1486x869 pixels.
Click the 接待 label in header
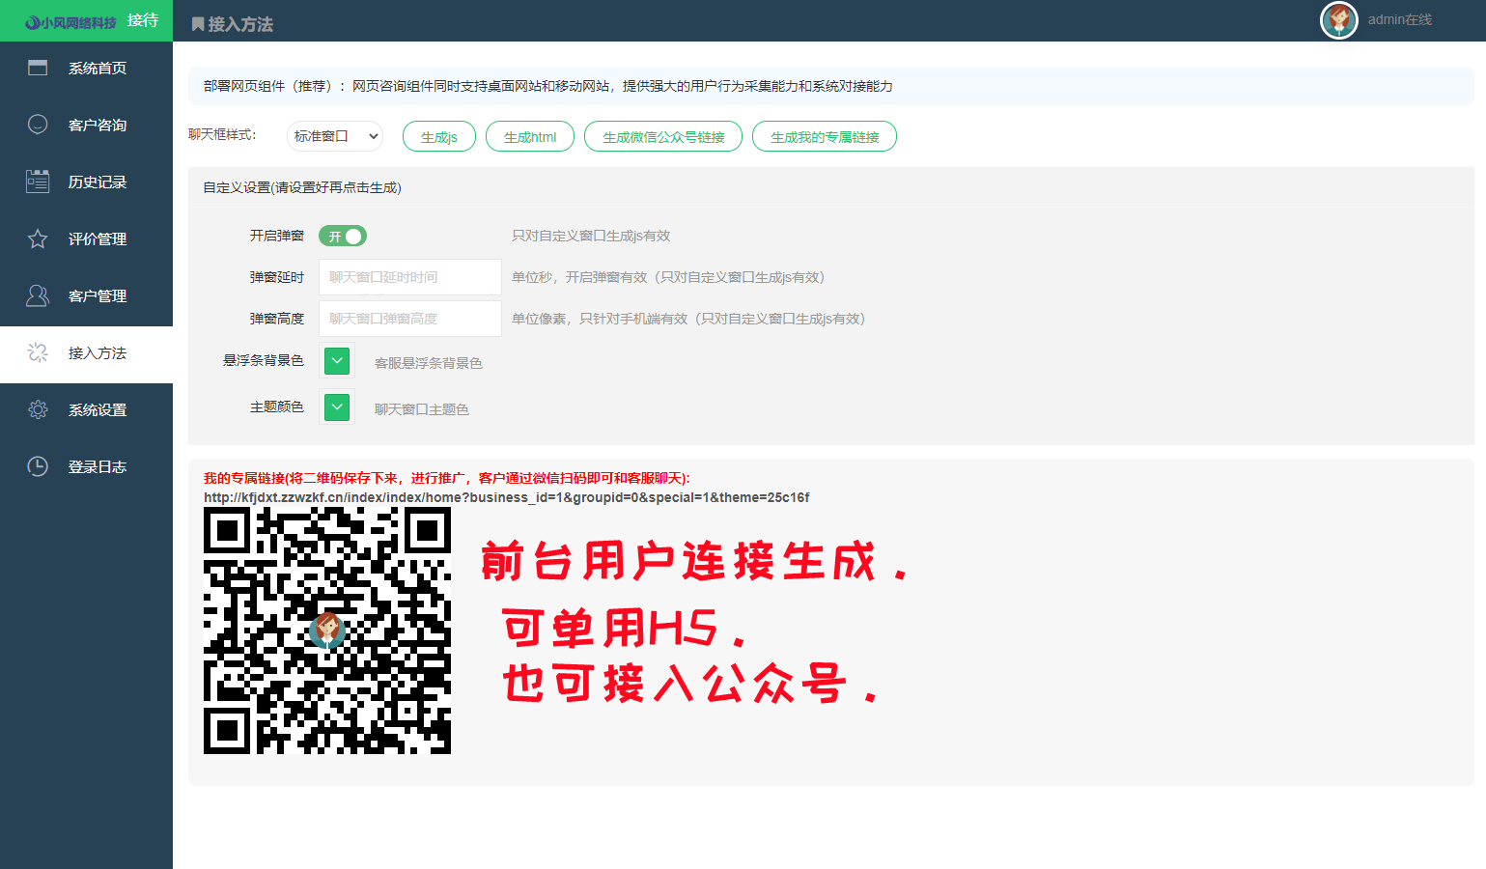pyautogui.click(x=143, y=20)
